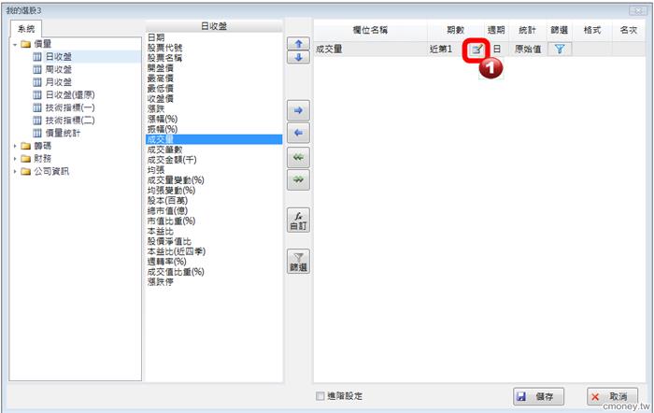Select 成交值比重(%) in the field list

click(176, 272)
